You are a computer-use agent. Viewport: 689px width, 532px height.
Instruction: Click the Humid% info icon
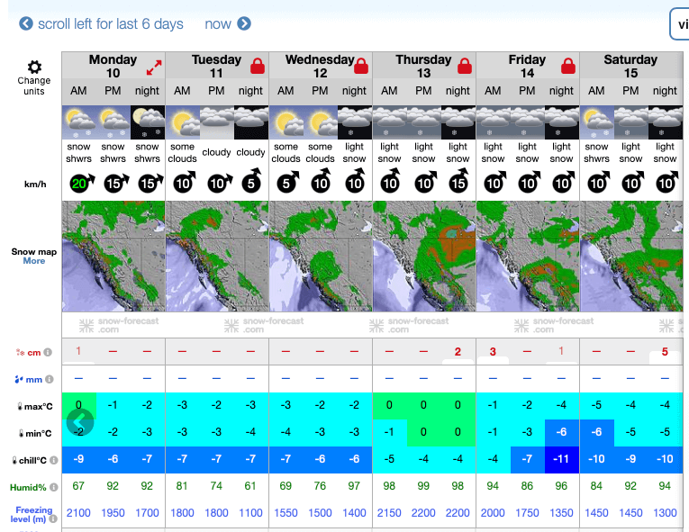53,488
